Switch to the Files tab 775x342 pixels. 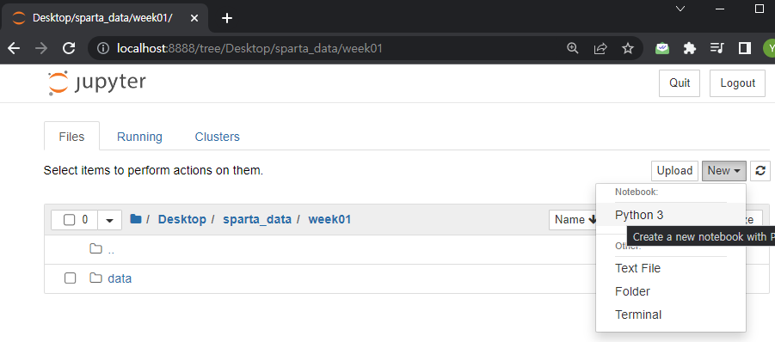point(71,137)
